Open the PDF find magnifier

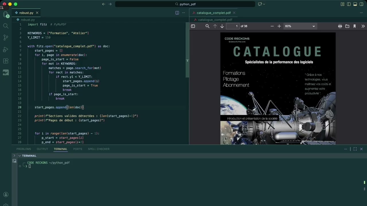pyautogui.click(x=207, y=26)
